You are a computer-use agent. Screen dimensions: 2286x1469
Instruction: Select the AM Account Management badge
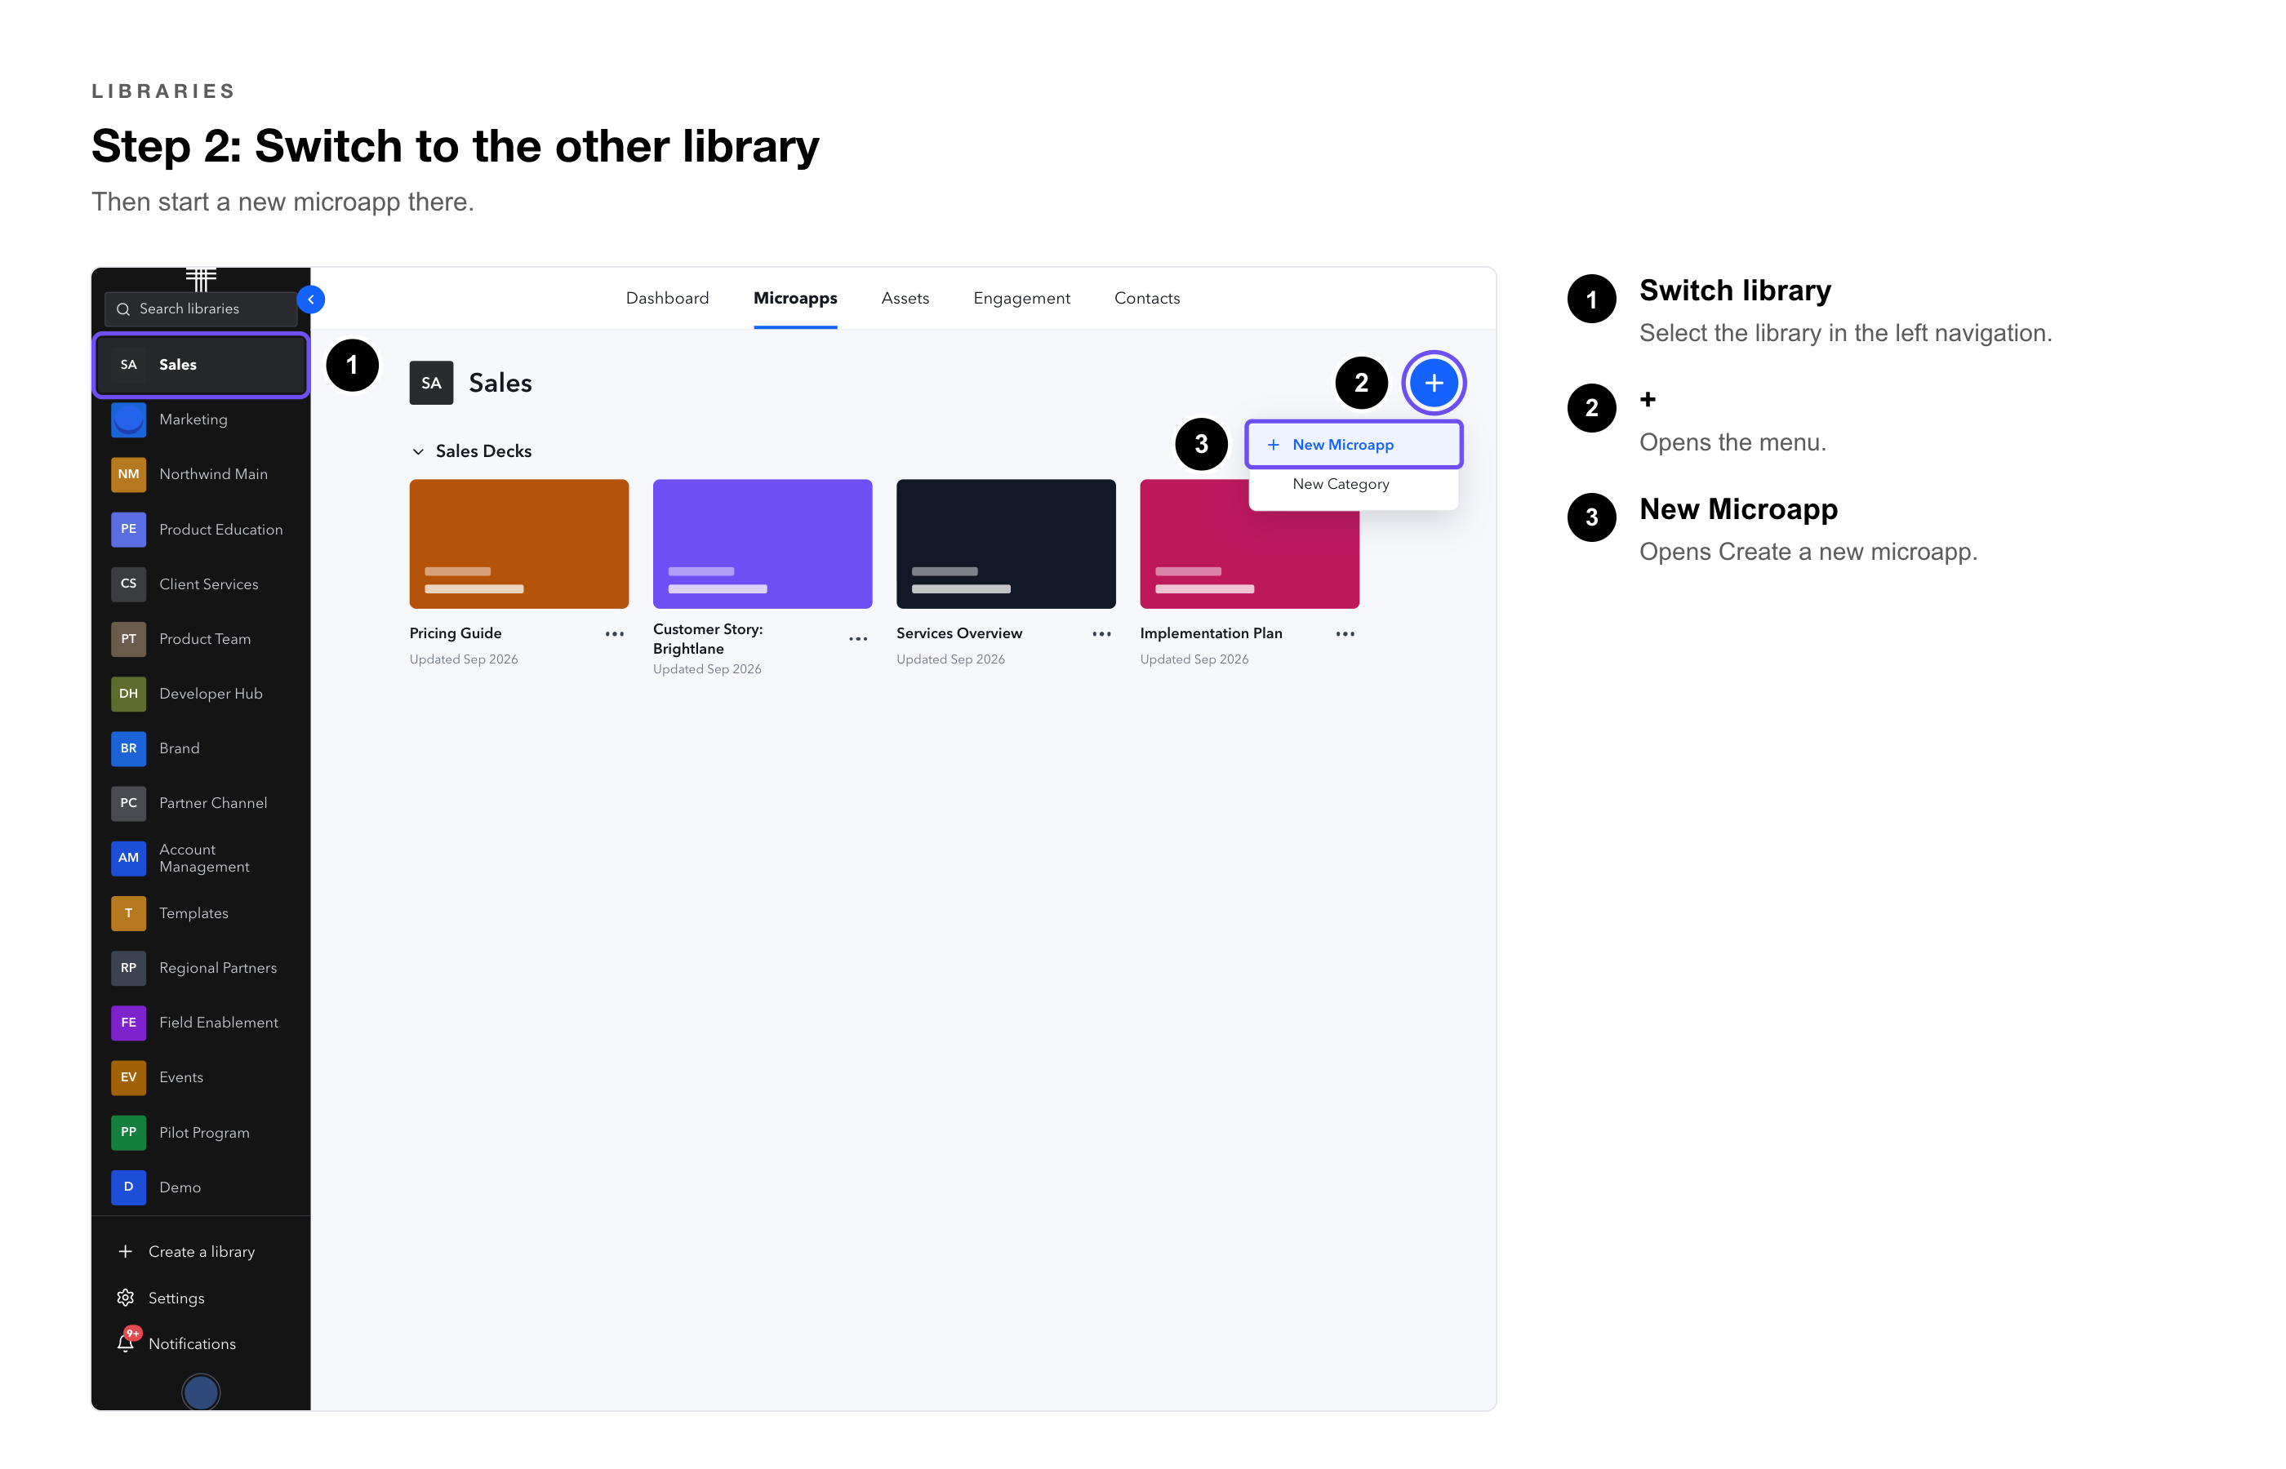128,859
